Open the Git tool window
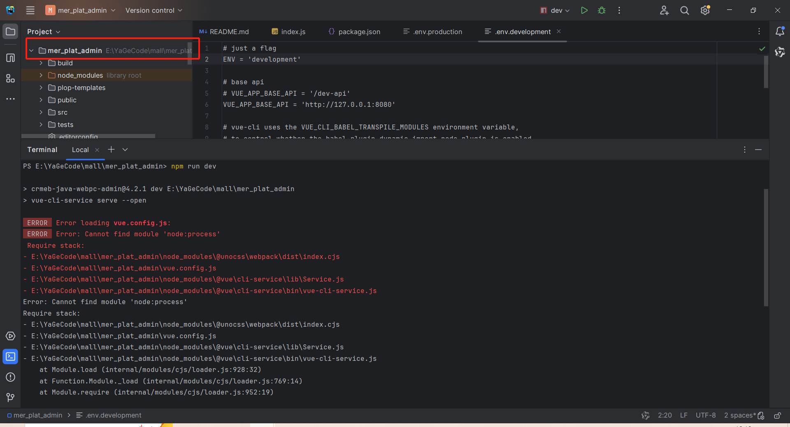This screenshot has height=427, width=790. [x=11, y=397]
